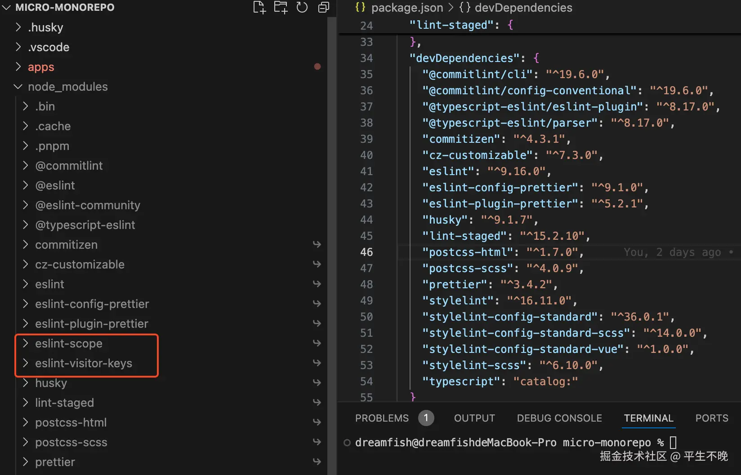This screenshot has height=475, width=741.
Task: Click the "@commitlint/cli" key on line 35
Action: [x=478, y=74]
